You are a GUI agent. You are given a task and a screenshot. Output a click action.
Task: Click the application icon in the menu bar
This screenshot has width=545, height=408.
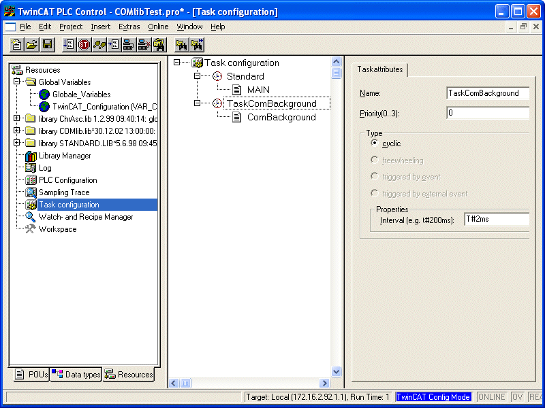pyautogui.click(x=10, y=27)
